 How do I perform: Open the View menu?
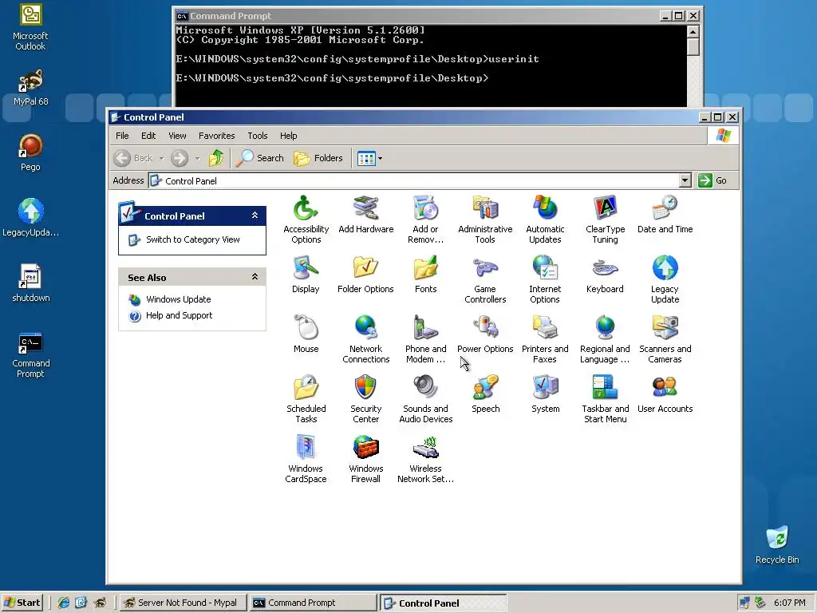177,136
